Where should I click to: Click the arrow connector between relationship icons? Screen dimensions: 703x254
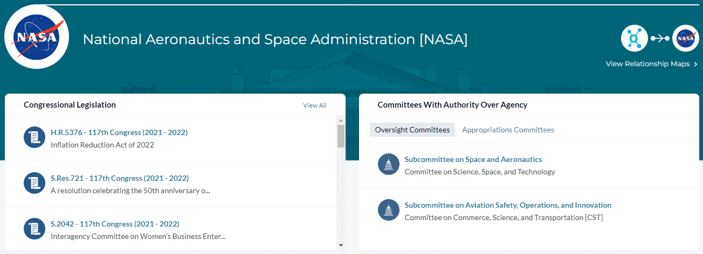point(660,38)
